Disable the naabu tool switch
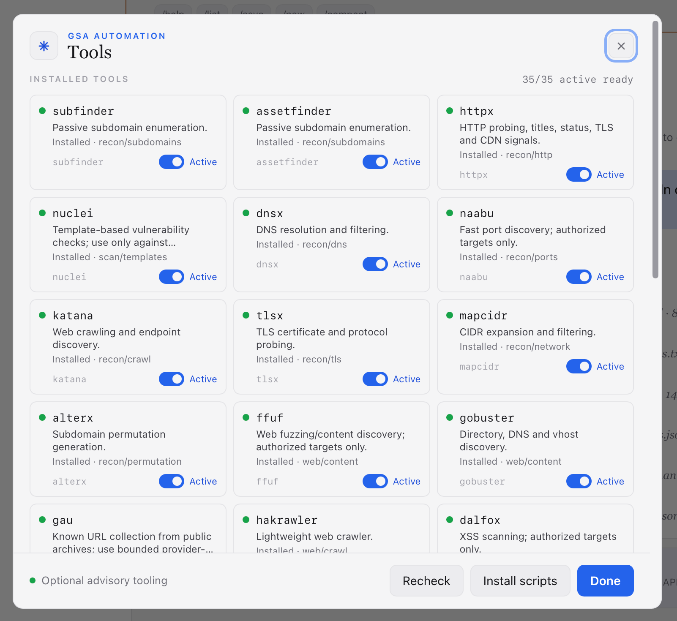 click(579, 277)
